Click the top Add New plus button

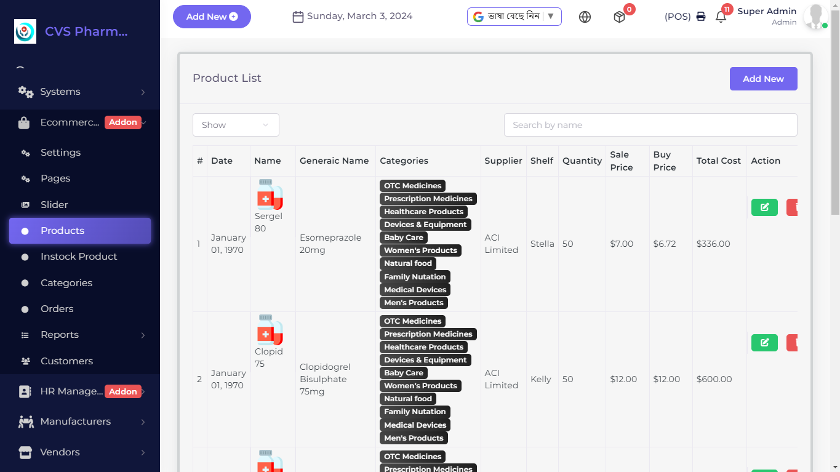click(212, 17)
